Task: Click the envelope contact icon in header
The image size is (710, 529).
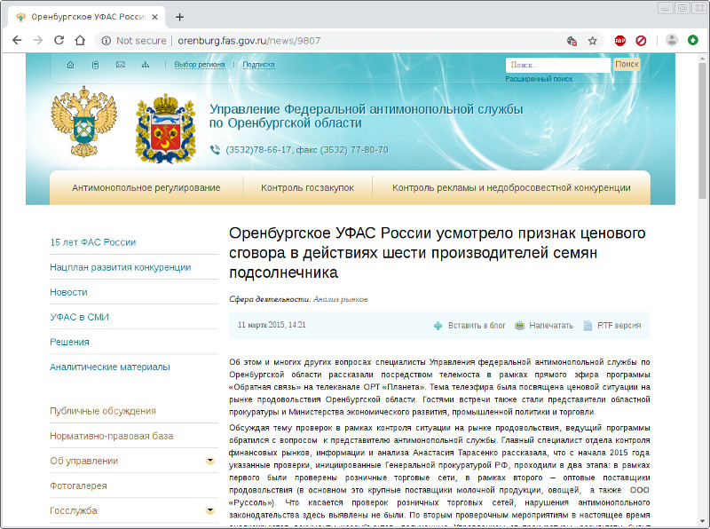Action: coord(120,65)
